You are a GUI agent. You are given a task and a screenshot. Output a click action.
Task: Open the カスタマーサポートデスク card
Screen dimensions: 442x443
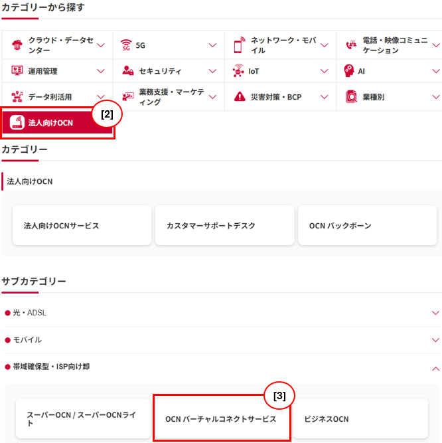tap(225, 225)
